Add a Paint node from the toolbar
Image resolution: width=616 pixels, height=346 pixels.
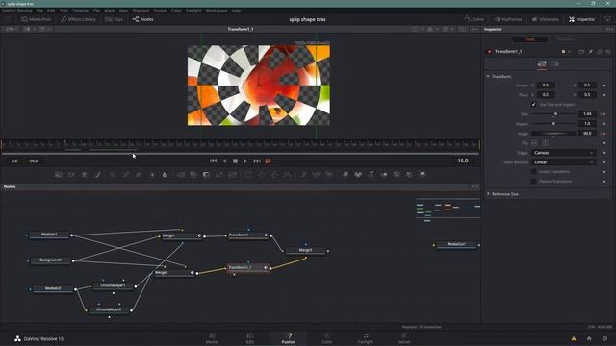point(97,174)
